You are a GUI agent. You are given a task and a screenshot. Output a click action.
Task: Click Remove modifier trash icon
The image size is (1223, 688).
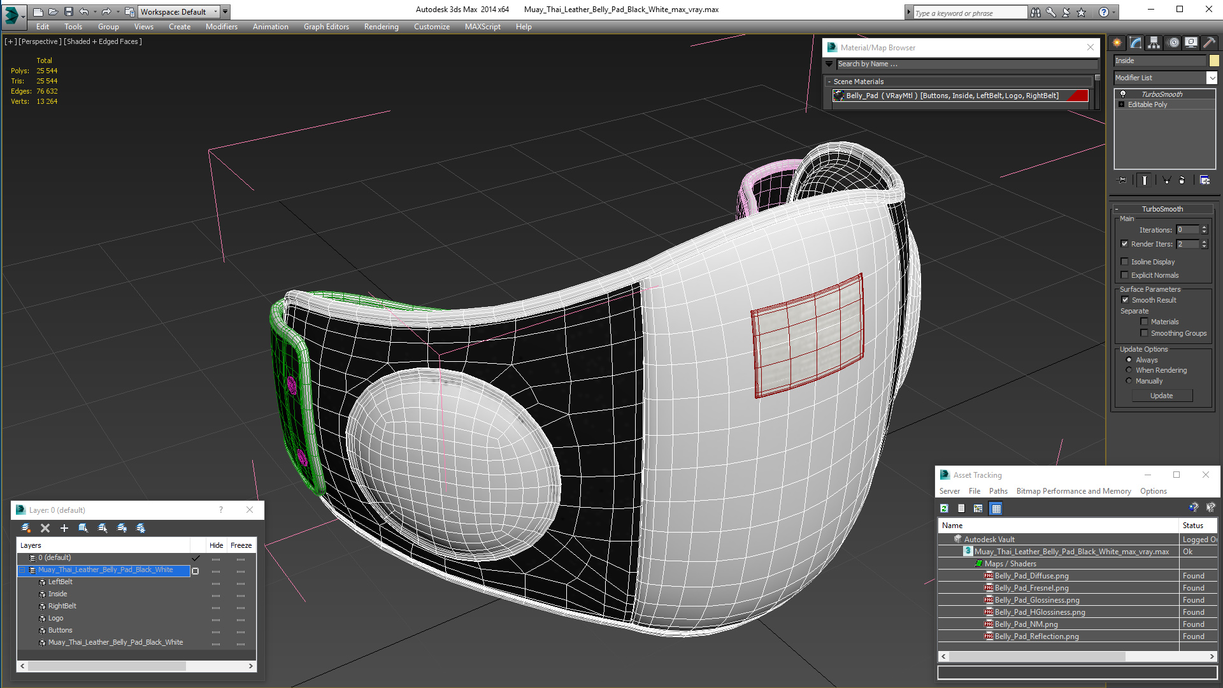click(x=1182, y=180)
